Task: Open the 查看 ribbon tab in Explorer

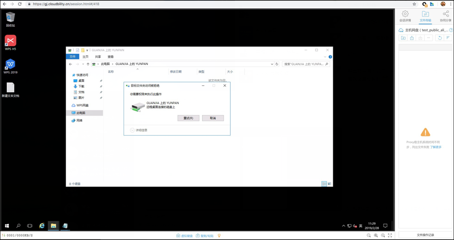Action: [110, 57]
